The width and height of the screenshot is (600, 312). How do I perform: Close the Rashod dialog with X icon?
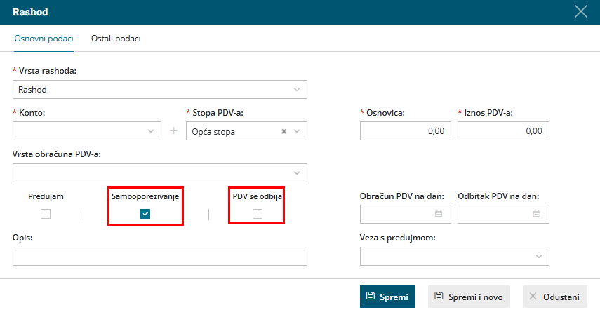point(581,11)
